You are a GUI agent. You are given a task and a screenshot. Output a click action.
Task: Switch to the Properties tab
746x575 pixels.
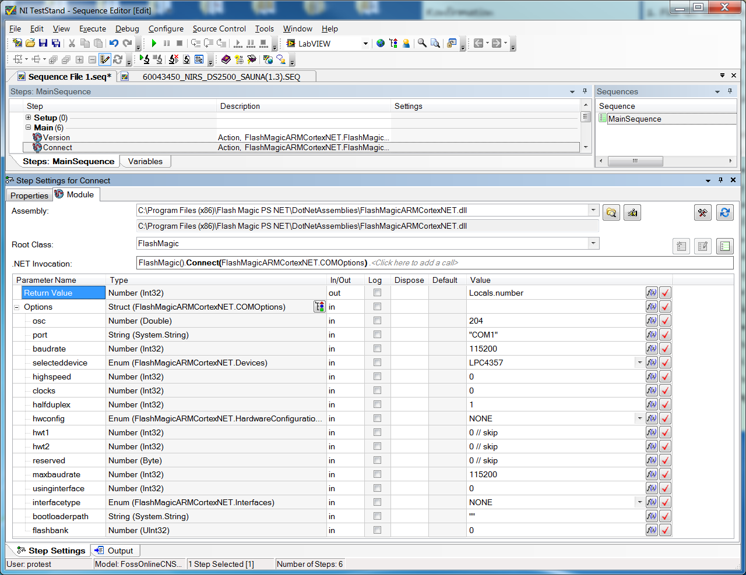click(x=29, y=196)
